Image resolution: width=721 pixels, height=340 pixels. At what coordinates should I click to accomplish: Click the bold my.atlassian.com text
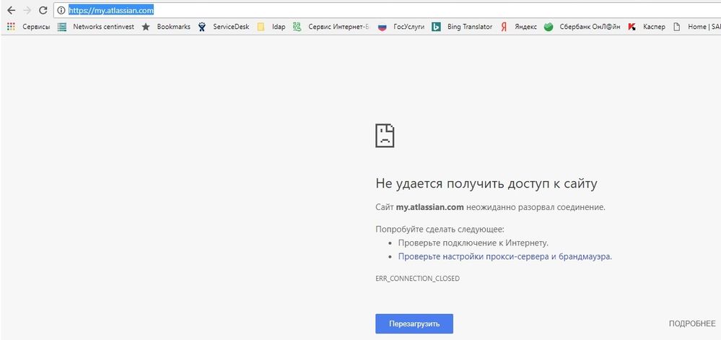(429, 207)
